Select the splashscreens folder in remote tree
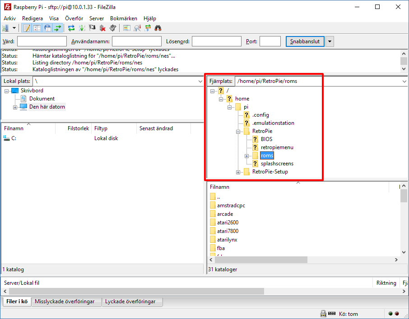Viewport: 409px width, 319px height. (277, 164)
